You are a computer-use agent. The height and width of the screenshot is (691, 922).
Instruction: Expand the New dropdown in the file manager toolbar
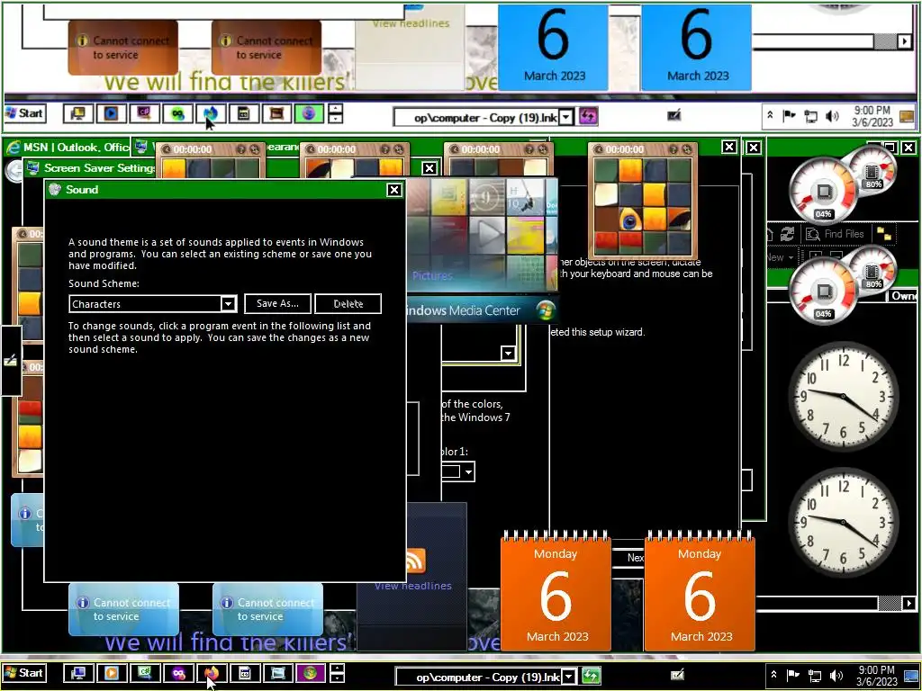coord(791,257)
